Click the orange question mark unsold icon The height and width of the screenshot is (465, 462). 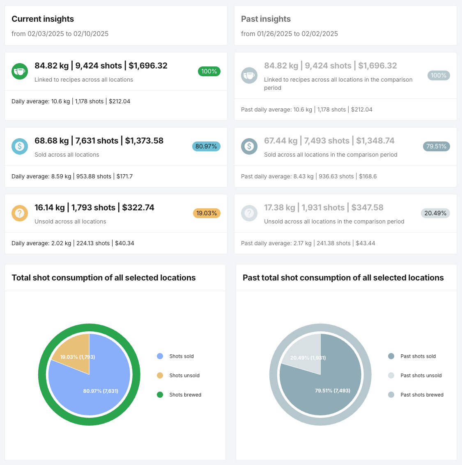(x=20, y=213)
